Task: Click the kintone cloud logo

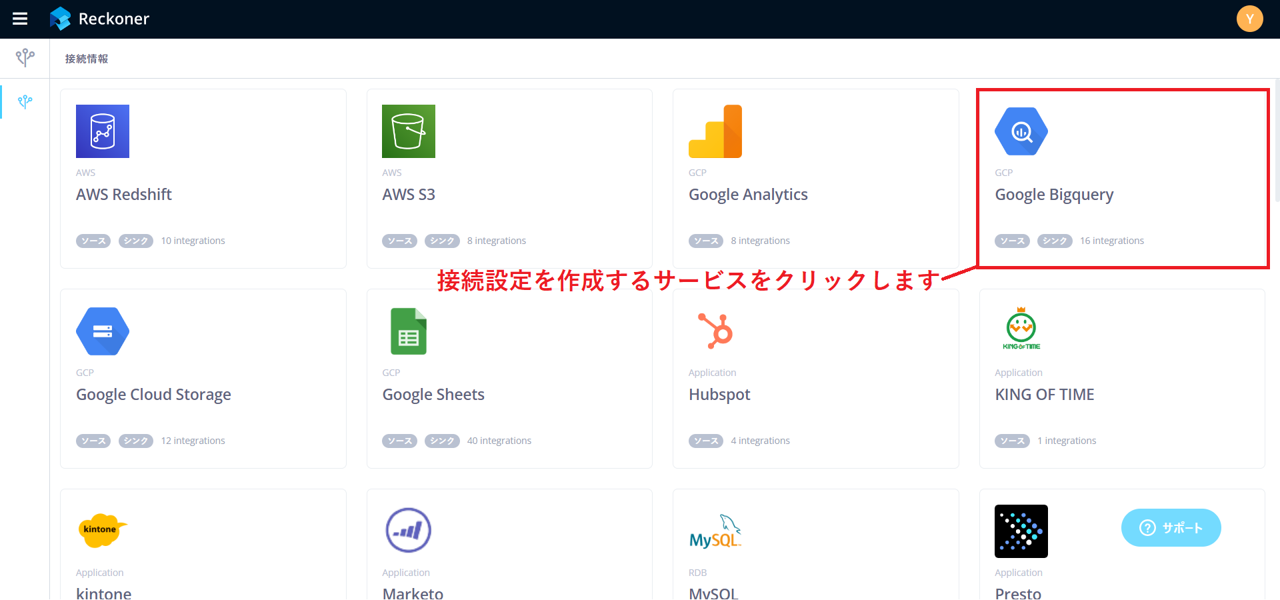Action: (102, 530)
